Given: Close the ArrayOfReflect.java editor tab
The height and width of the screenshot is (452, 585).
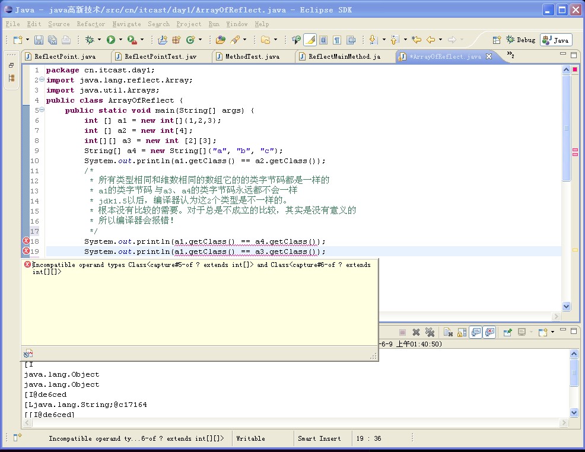Looking at the screenshot, I should coord(489,56).
